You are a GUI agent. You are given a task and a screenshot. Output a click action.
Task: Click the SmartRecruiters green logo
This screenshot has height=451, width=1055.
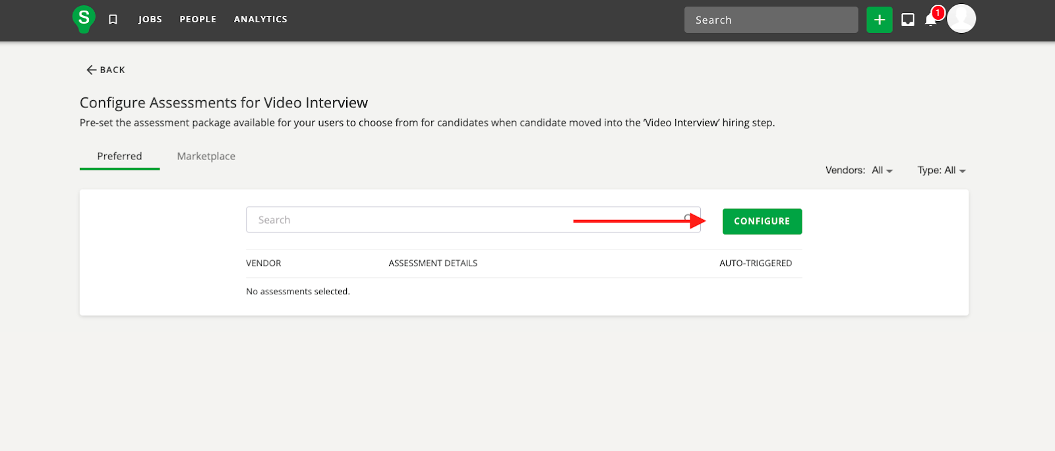[84, 19]
